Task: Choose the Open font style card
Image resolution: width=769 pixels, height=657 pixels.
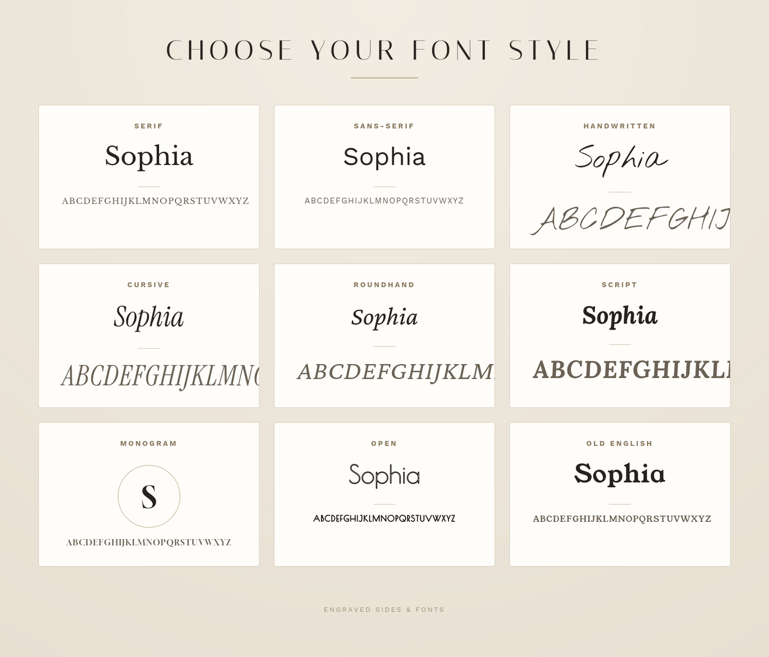Action: pyautogui.click(x=384, y=494)
